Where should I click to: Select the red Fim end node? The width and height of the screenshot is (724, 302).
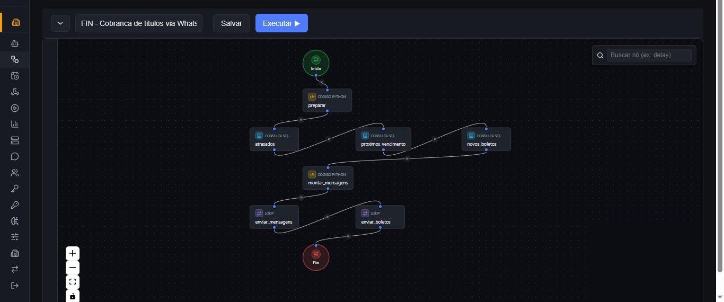[316, 257]
